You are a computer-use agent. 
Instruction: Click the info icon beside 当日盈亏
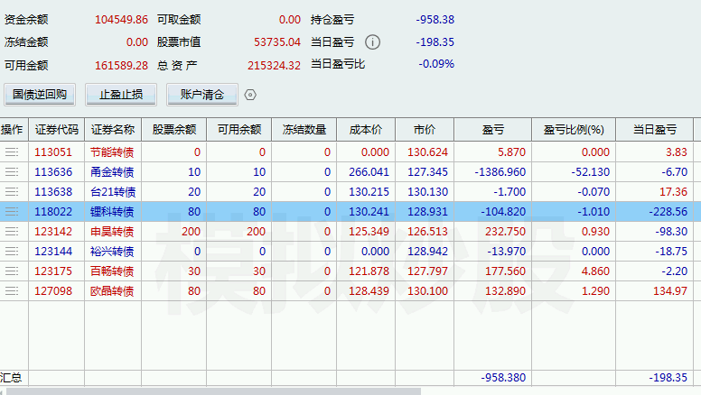point(372,42)
